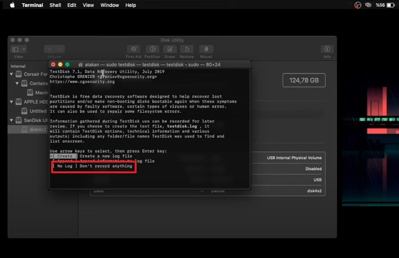Select the SanDisk Ultra drive in sidebar

click(x=32, y=120)
